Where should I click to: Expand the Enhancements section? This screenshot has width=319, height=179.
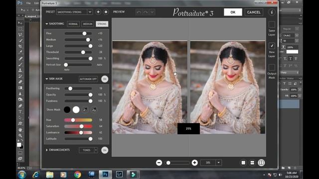point(46,150)
